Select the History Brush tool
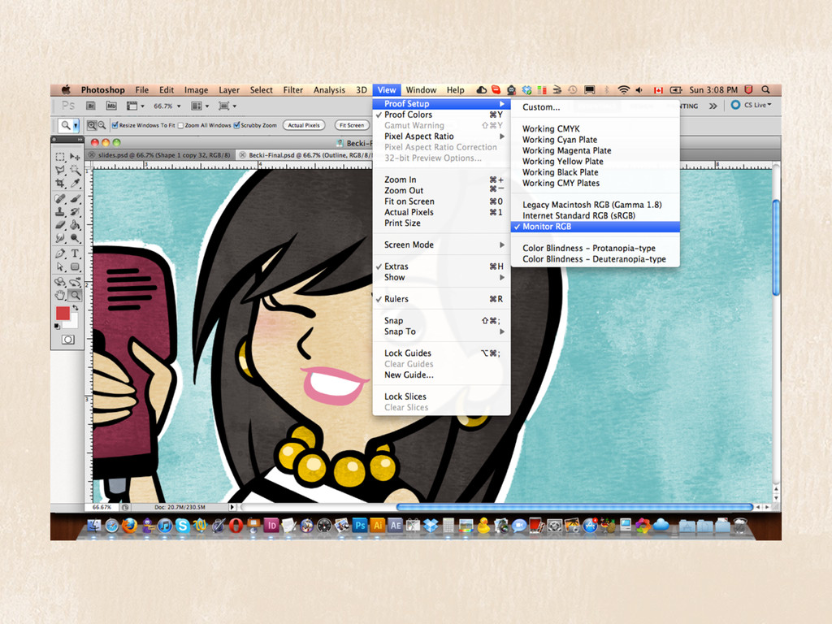Screen dimensions: 832x624 (x=75, y=212)
